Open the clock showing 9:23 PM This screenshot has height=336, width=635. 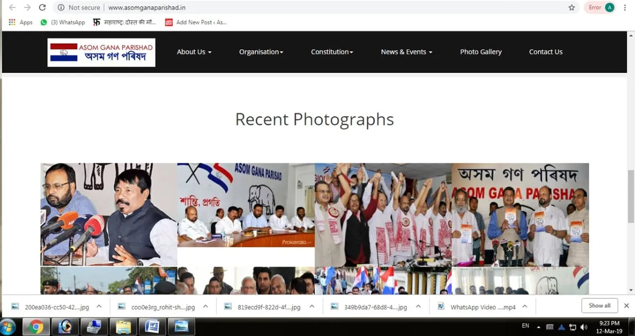[610, 326]
